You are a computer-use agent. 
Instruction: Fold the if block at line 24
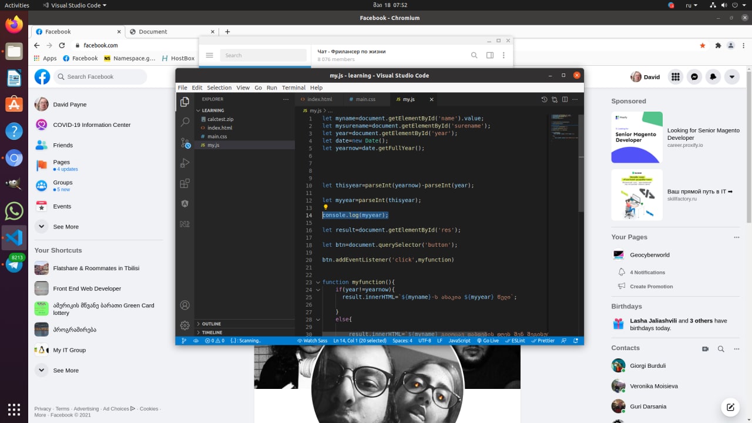[x=318, y=290]
